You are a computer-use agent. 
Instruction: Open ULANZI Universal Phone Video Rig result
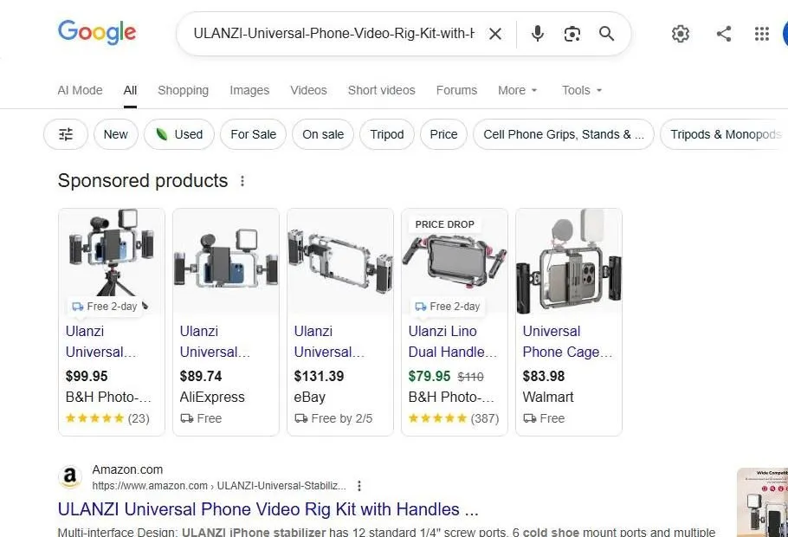268,509
